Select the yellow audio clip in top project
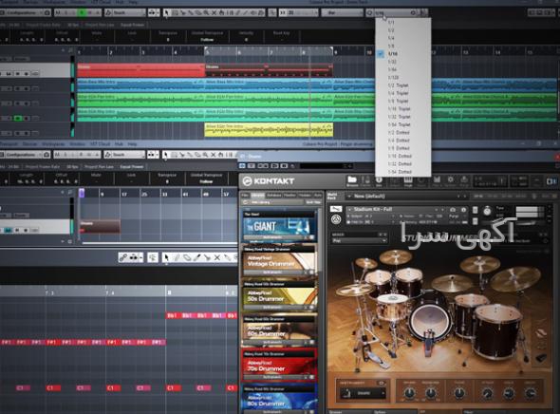The image size is (560, 414). [x=269, y=129]
